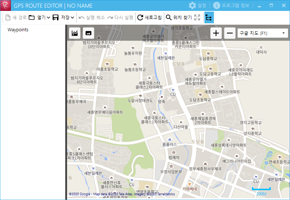Click the 대덕사 temple marker

point(261,47)
